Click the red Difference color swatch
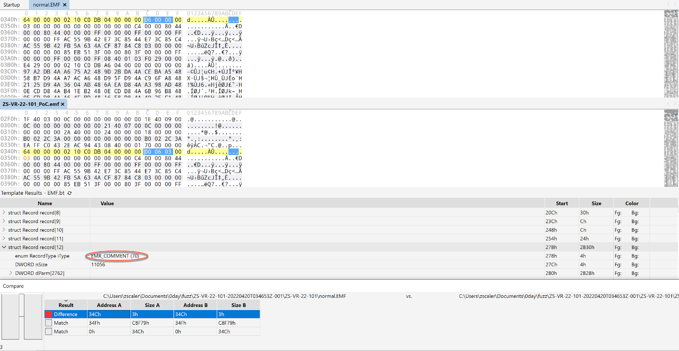The image size is (679, 351). coord(49,314)
